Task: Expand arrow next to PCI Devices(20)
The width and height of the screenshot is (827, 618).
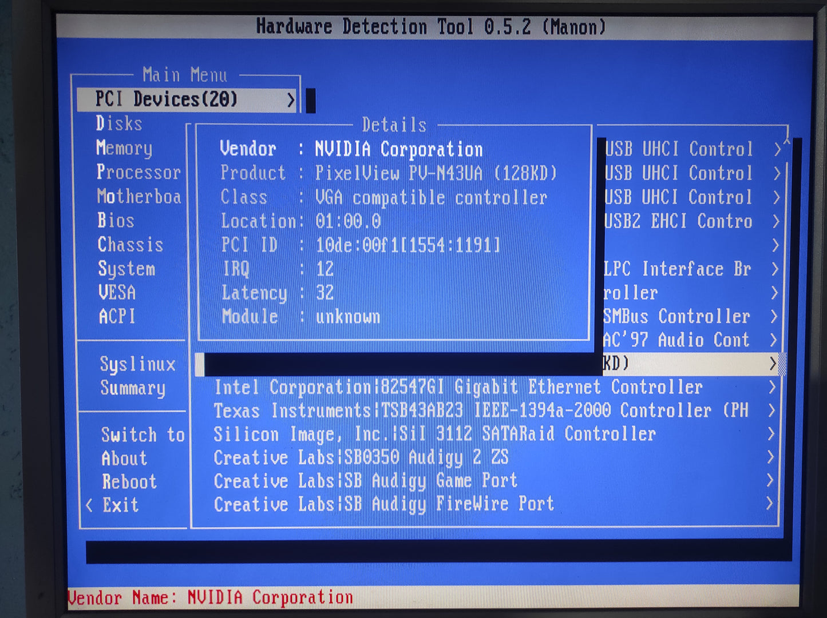Action: coord(290,100)
